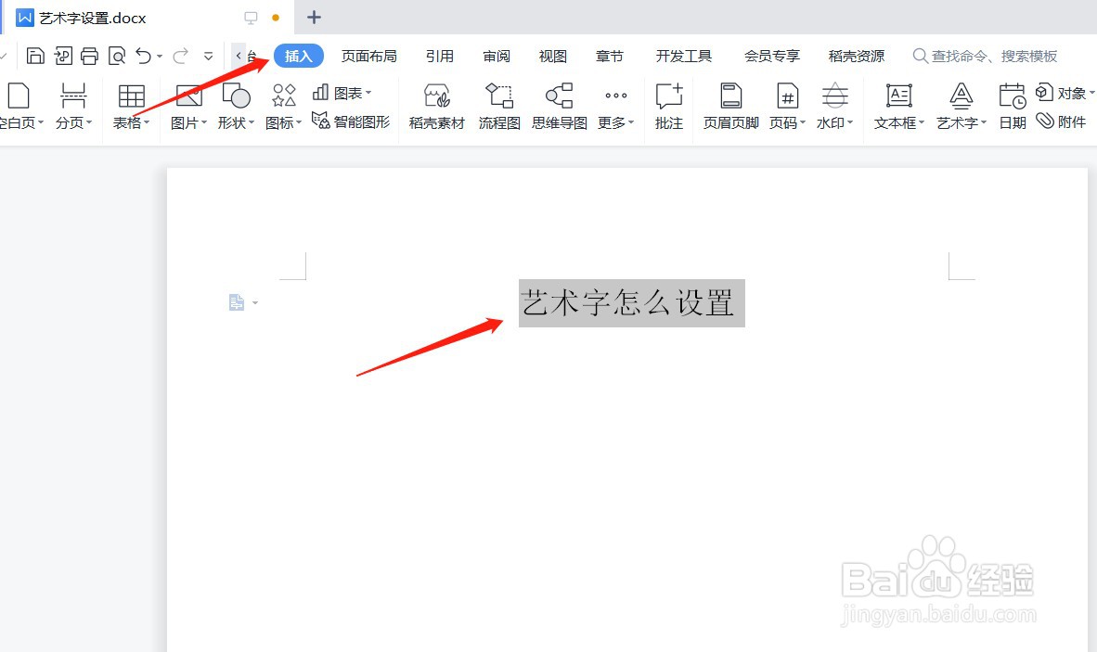The image size is (1097, 652).
Task: Click the left chevron to scroll ribbon tabs
Action: point(239,56)
